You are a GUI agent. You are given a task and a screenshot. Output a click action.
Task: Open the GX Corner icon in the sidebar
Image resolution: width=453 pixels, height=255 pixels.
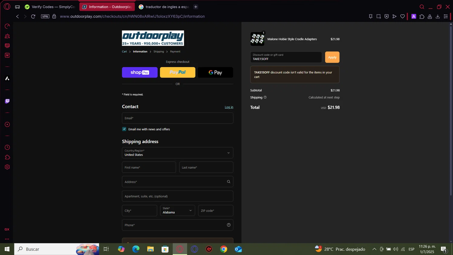point(7,229)
